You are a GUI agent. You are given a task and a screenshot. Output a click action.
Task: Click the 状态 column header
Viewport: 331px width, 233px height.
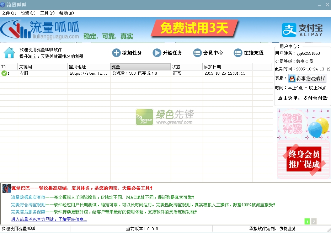point(187,67)
